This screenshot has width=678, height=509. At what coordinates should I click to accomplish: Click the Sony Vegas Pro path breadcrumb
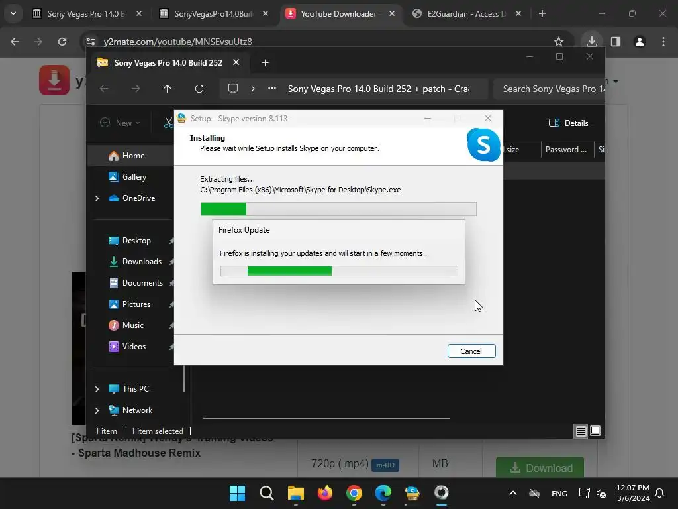coord(379,89)
